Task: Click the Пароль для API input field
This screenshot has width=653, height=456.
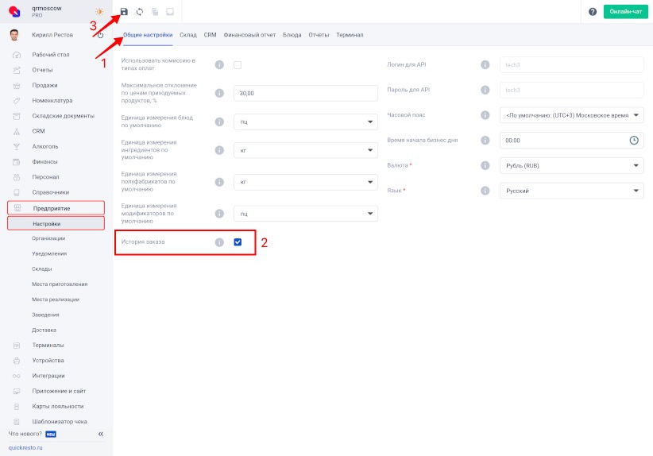Action: click(571, 90)
